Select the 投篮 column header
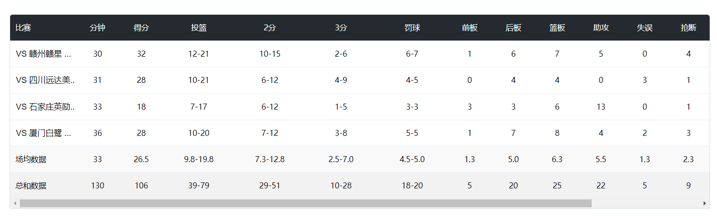 point(199,28)
